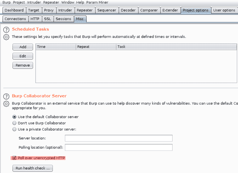This screenshot has width=238, height=173.
Task: Switch to the Target tab
Action: [x=34, y=10]
